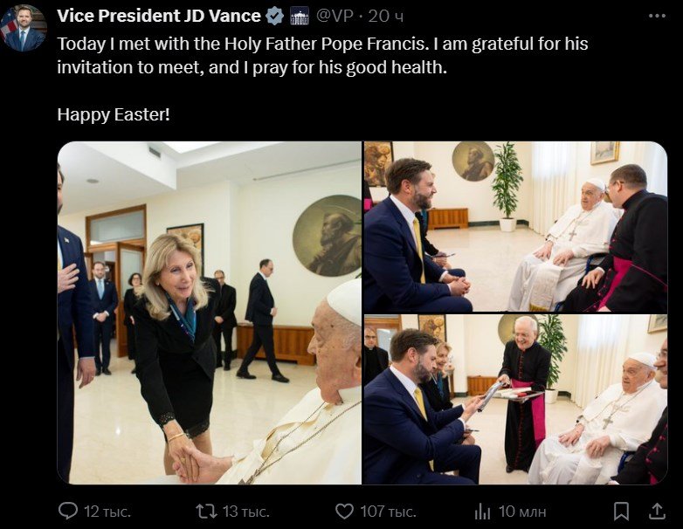The width and height of the screenshot is (683, 529).
Task: Click the reply speech bubble icon
Action: pos(67,511)
